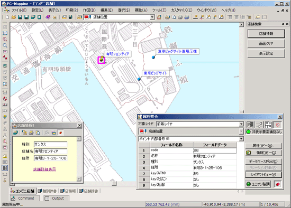Click the 種別 field showing サンクス

(50, 144)
